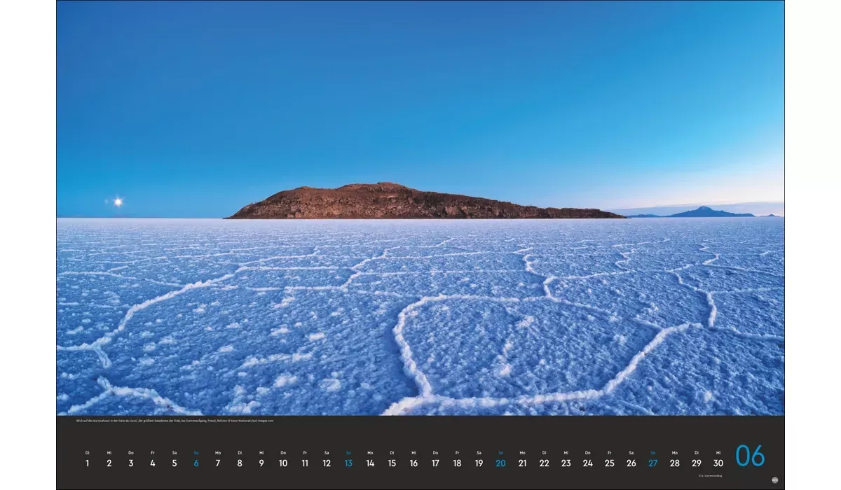Select calendar date 11
Screen dimensions: 841x490
pos(305,463)
